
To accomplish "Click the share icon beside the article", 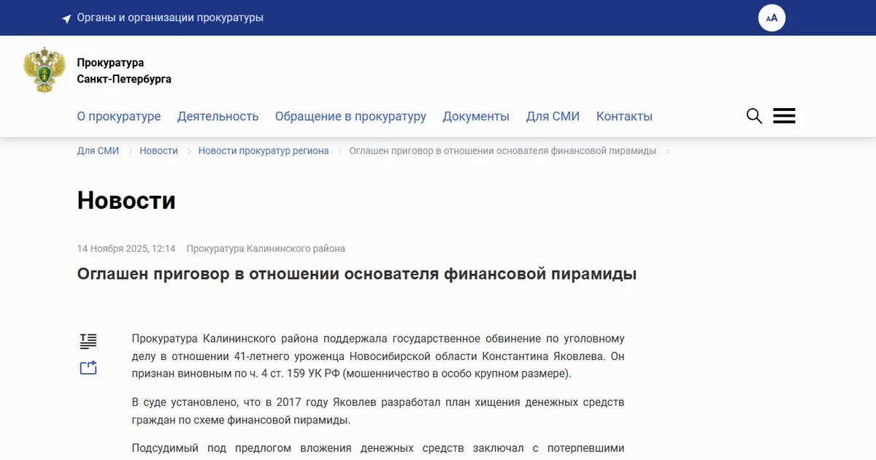I will click(88, 367).
